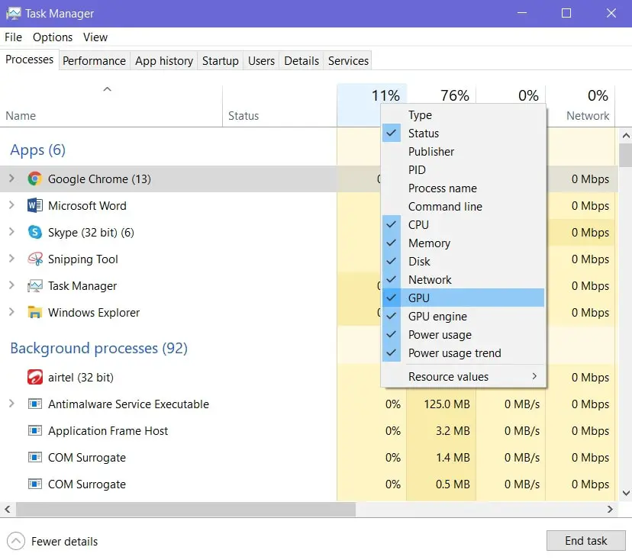Switch to the Details tab
Screen dimensions: 632x560
[x=301, y=61]
